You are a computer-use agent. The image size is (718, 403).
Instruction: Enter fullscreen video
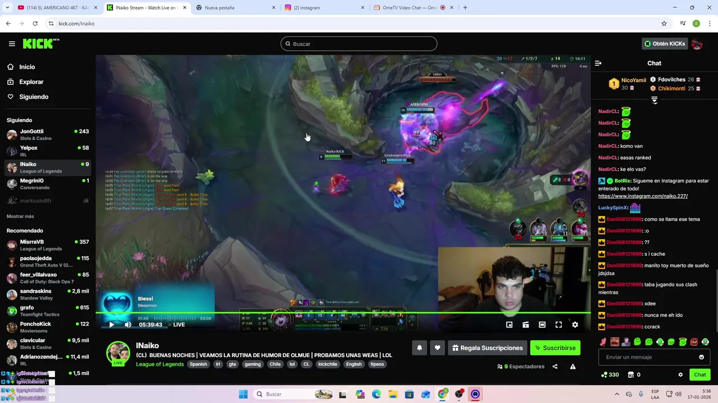point(559,325)
